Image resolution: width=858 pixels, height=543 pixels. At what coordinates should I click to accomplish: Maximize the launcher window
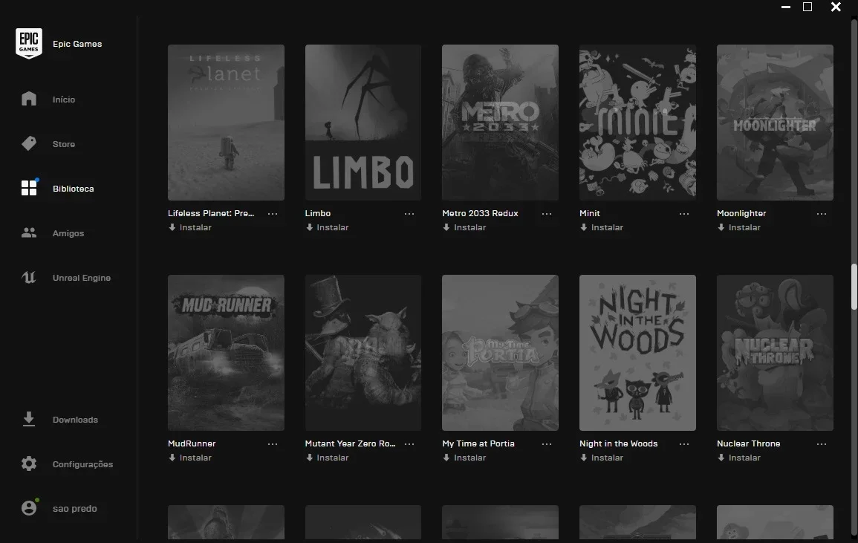click(807, 7)
